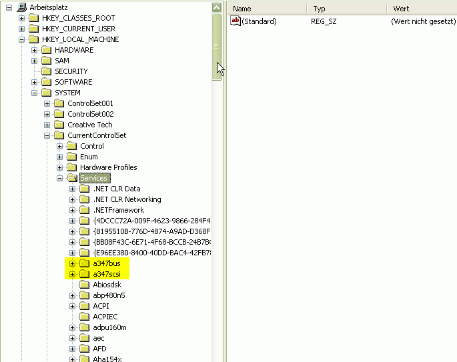
Task: Collapse the Services key
Action: [60, 178]
